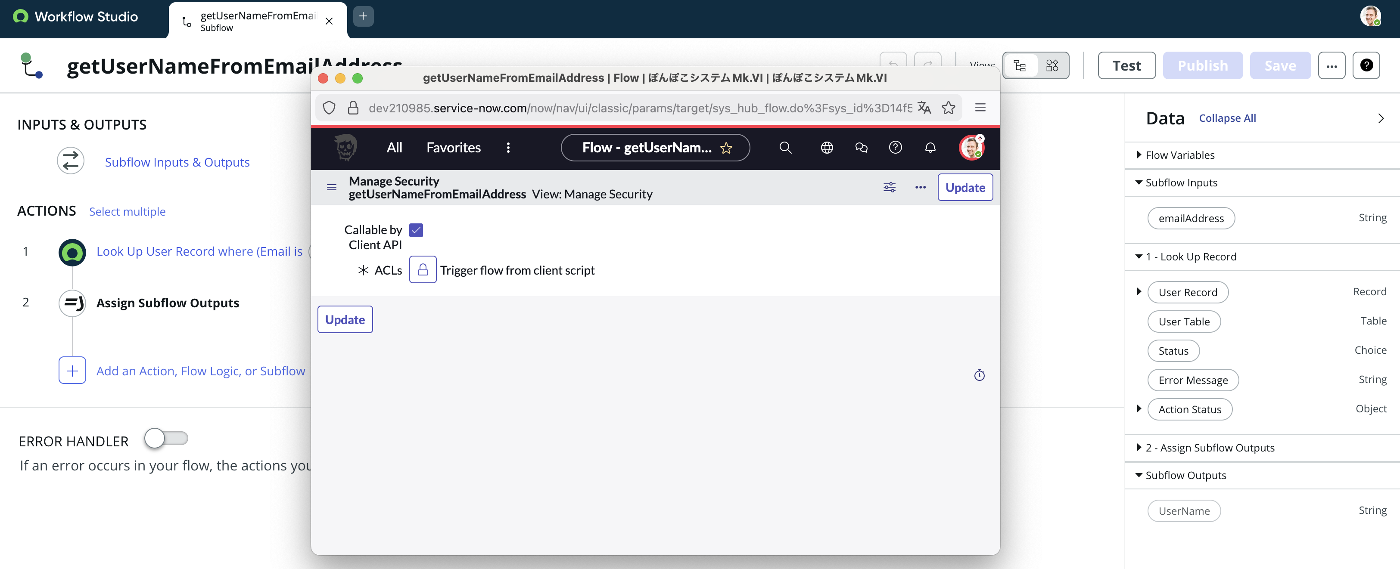Uncheck Callable by Client API checkbox
Image resolution: width=1400 pixels, height=569 pixels.
point(416,230)
